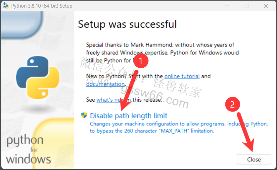277x170 pixels.
Task: Minimize the Python Setup window
Action: point(227,6)
